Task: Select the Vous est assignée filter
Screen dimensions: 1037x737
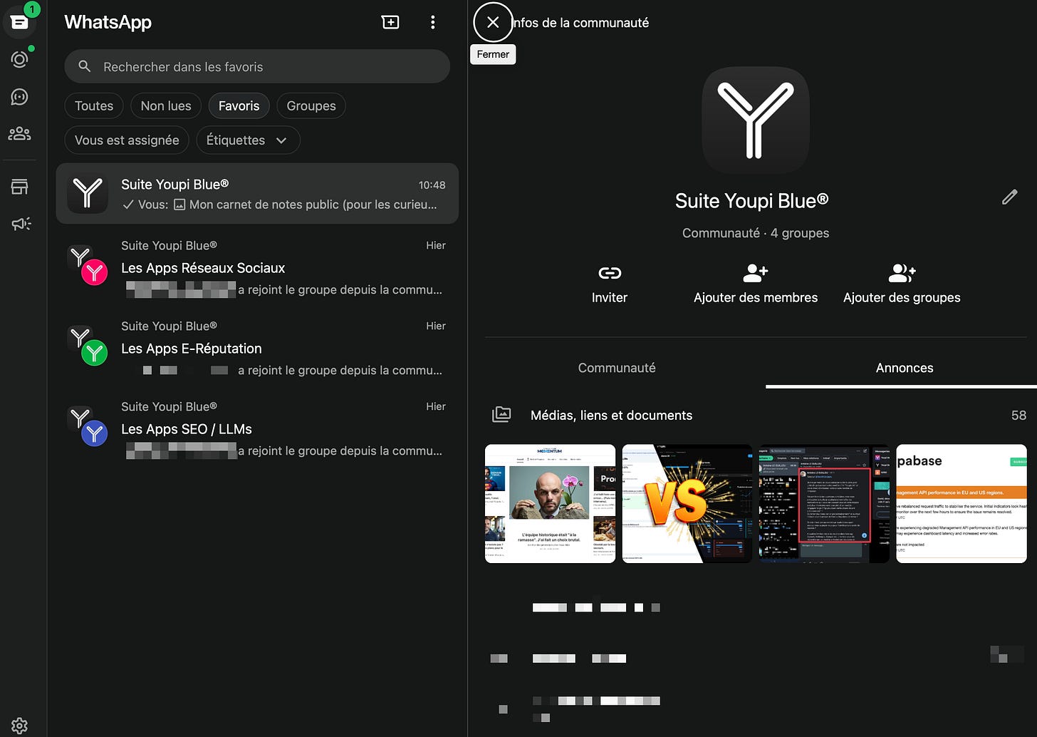Action: pyautogui.click(x=127, y=140)
